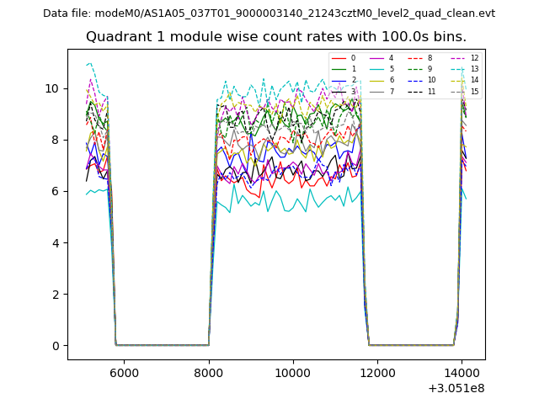This screenshot has height=404, width=539.
Task: Click the x-axis tick label 6000
Action: 124,373
